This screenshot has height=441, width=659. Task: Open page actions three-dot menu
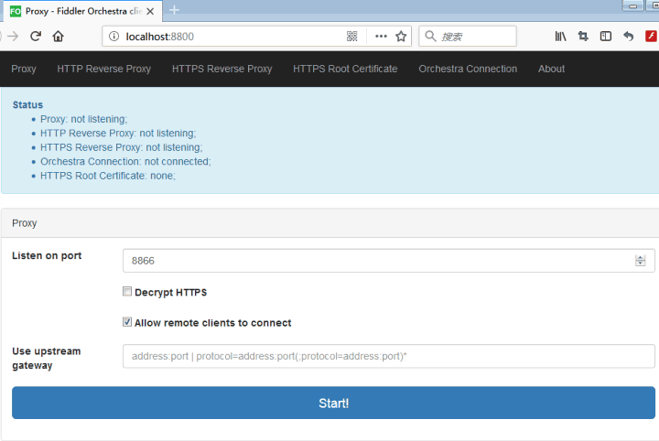pos(381,36)
